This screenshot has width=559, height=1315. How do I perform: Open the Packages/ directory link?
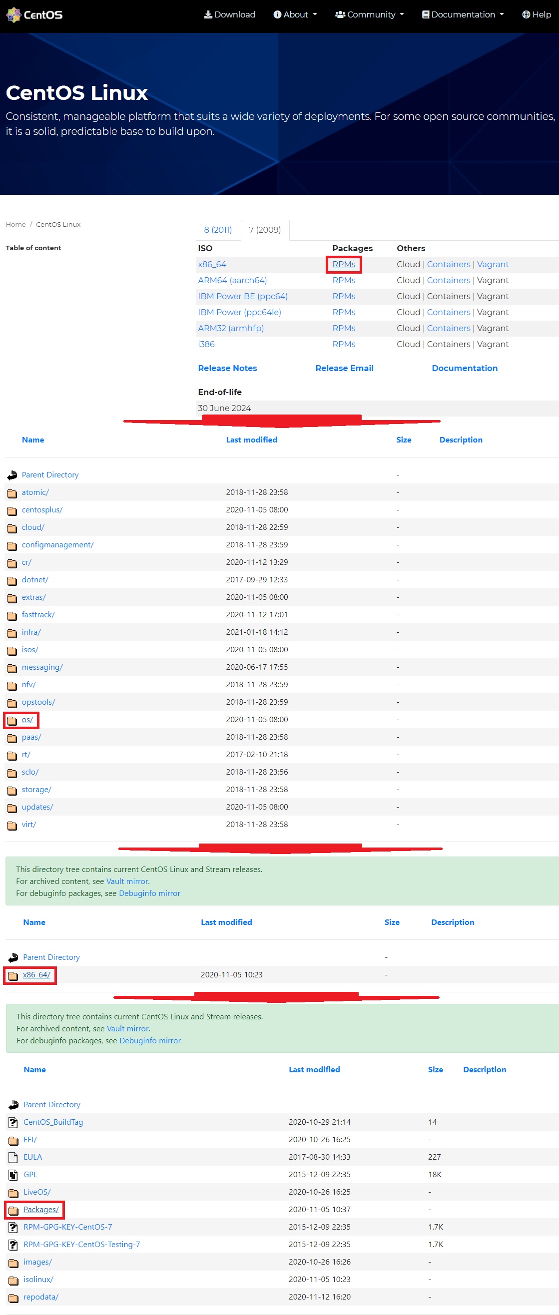coord(41,1209)
